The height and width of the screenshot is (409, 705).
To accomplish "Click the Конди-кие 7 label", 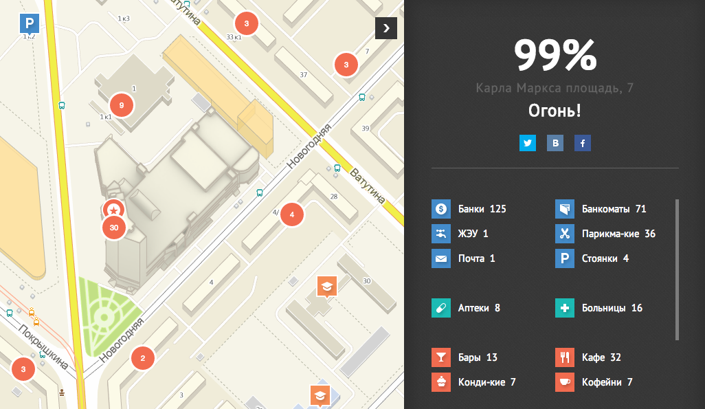I will 487,382.
